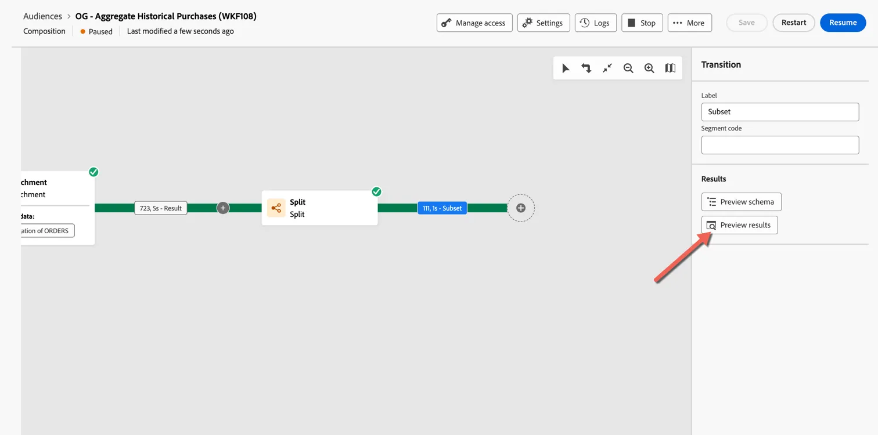Image resolution: width=878 pixels, height=435 pixels.
Task: Select the pointer selection tool in canvas toolbar
Action: (566, 68)
